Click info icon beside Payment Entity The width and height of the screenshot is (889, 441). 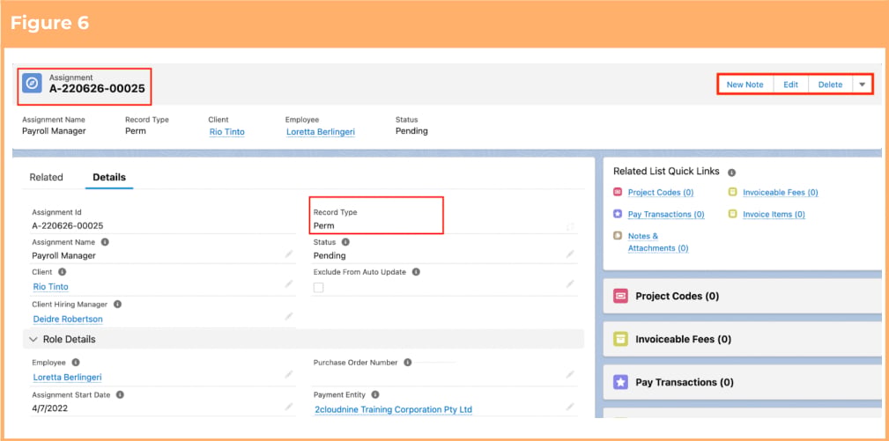(x=374, y=394)
